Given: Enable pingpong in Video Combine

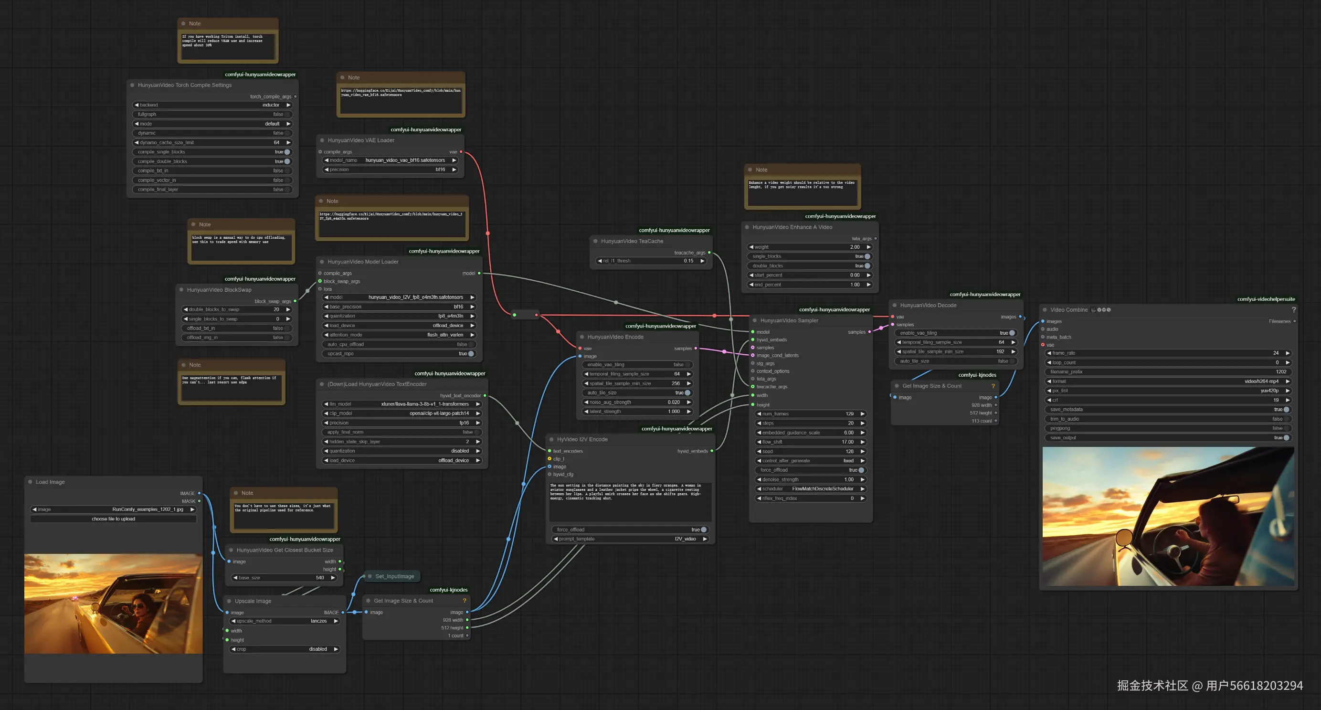Looking at the screenshot, I should coord(1286,428).
